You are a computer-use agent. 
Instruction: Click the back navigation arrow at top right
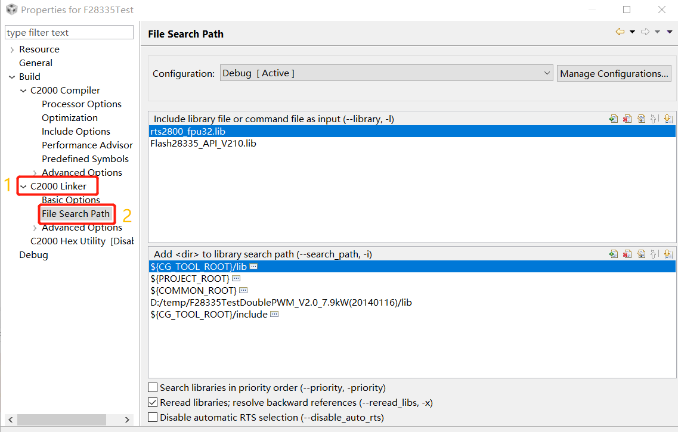(x=620, y=32)
